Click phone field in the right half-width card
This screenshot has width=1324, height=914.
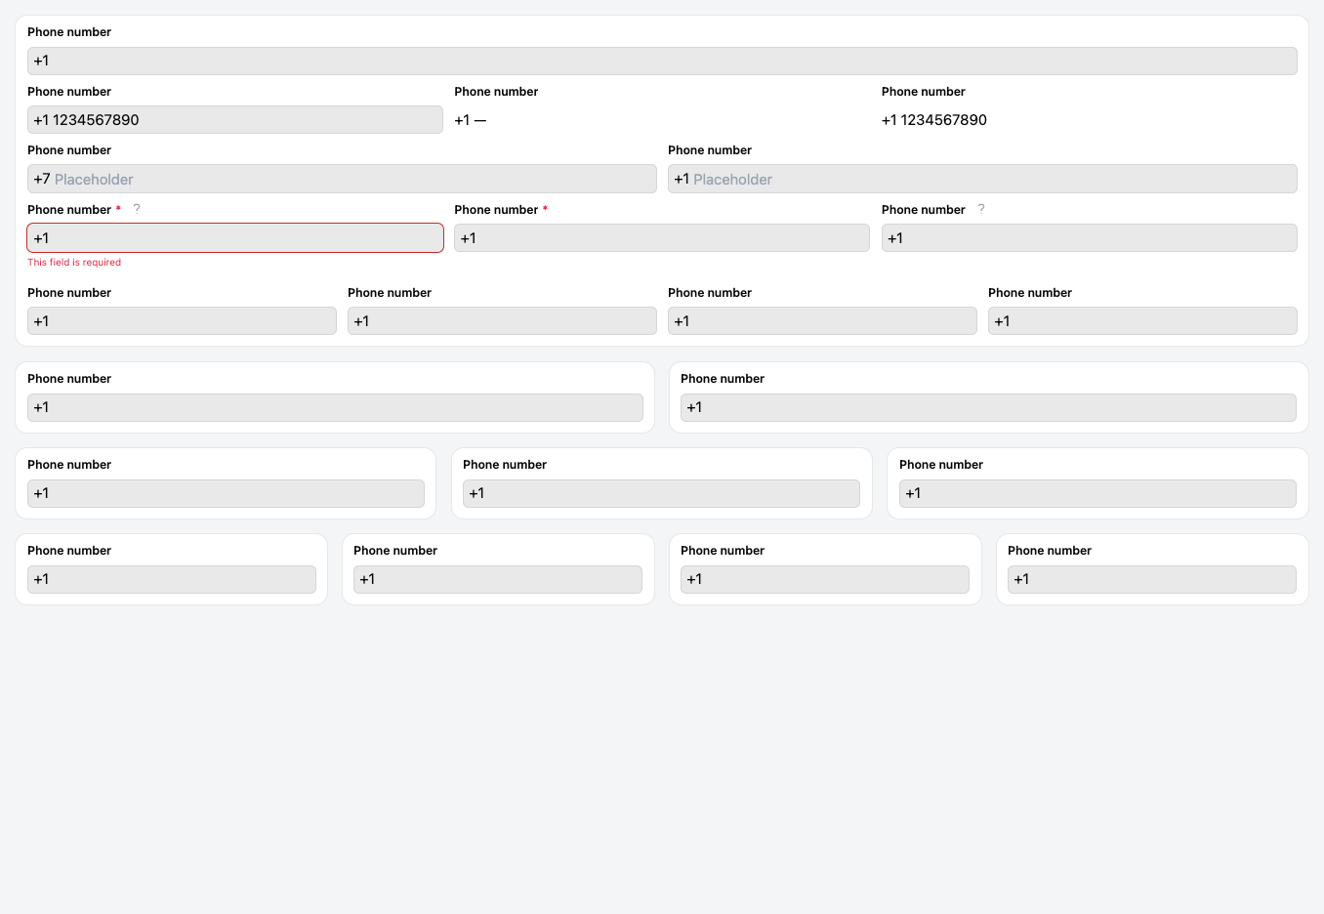pyautogui.click(x=988, y=407)
